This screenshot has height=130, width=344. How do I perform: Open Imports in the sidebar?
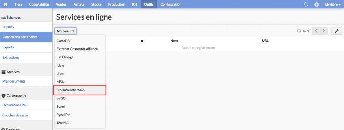(26, 27)
